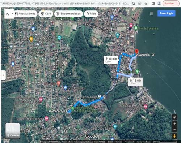Click the Acomodações origin point label
The width and height of the screenshot is (181, 143).
56,111
